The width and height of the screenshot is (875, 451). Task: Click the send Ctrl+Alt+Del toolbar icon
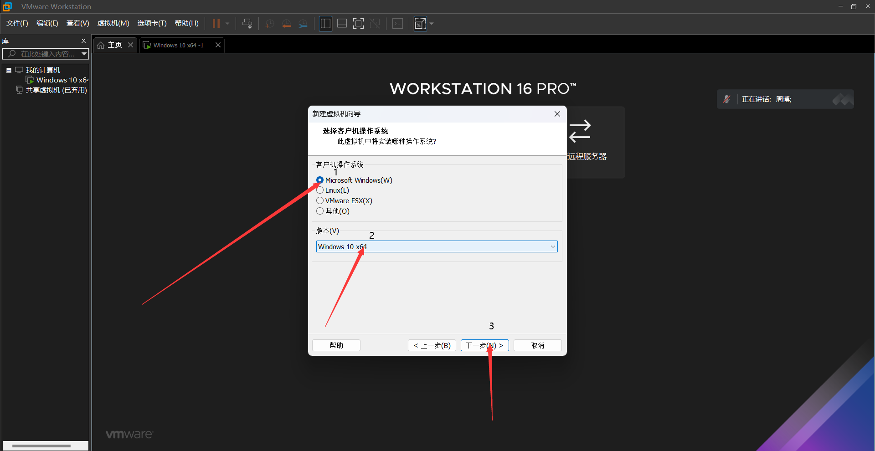(x=247, y=24)
